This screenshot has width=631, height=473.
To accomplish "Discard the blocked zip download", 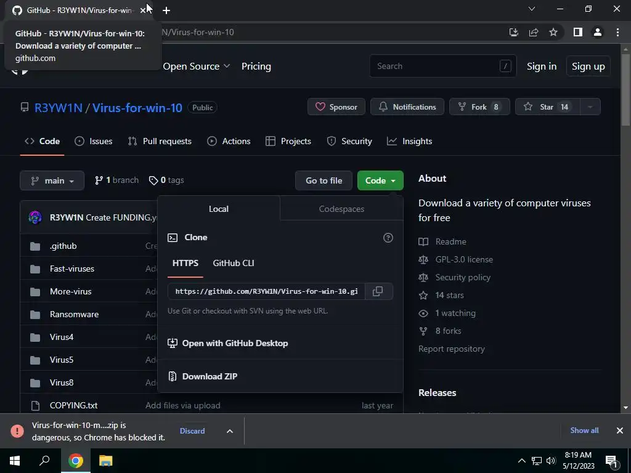I will 192,431.
